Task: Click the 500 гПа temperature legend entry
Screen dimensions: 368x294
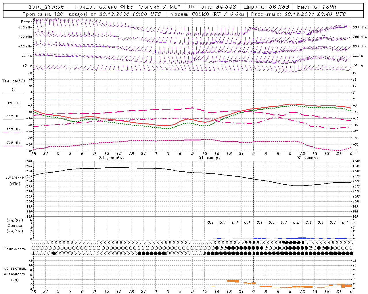Action: pyautogui.click(x=13, y=143)
